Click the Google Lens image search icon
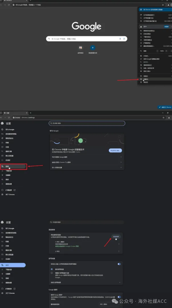172x308 pixels. [x=124, y=39]
